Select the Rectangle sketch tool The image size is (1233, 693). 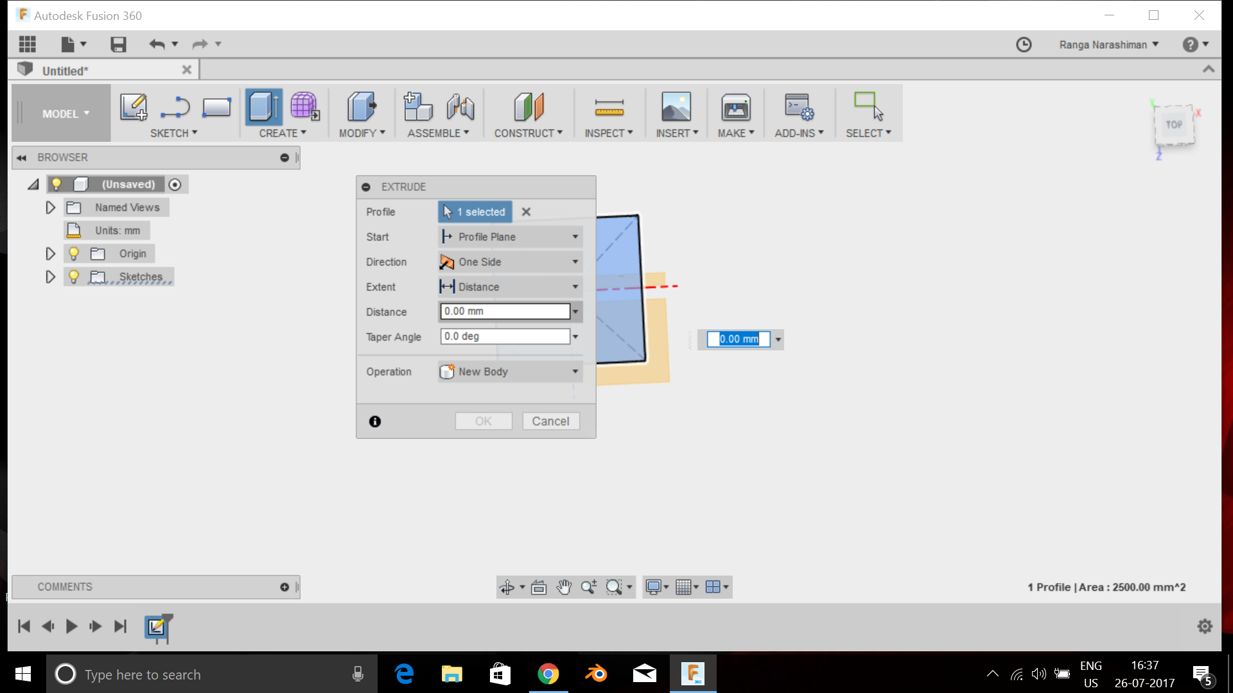click(216, 107)
